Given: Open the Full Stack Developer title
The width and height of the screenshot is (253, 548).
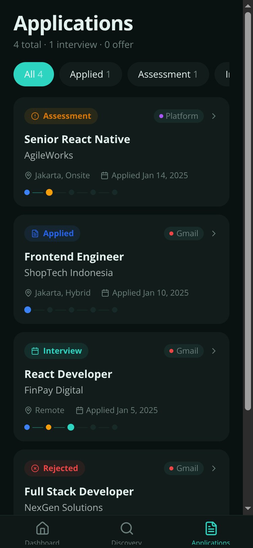Looking at the screenshot, I should click(x=79, y=492).
